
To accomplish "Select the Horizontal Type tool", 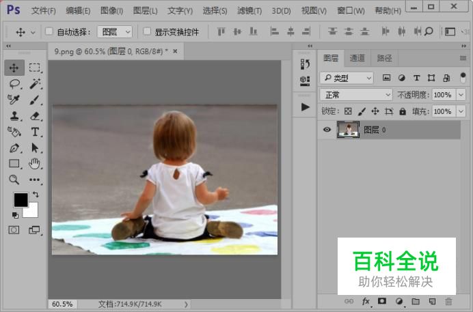I will (35, 132).
